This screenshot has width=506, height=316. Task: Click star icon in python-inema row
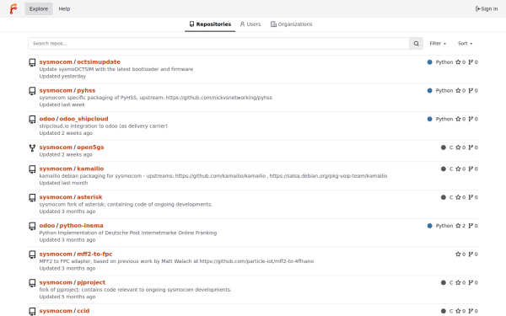coord(458,226)
